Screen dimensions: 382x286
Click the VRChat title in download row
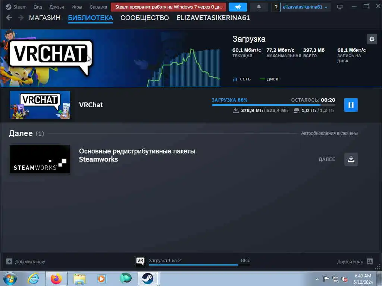point(91,105)
